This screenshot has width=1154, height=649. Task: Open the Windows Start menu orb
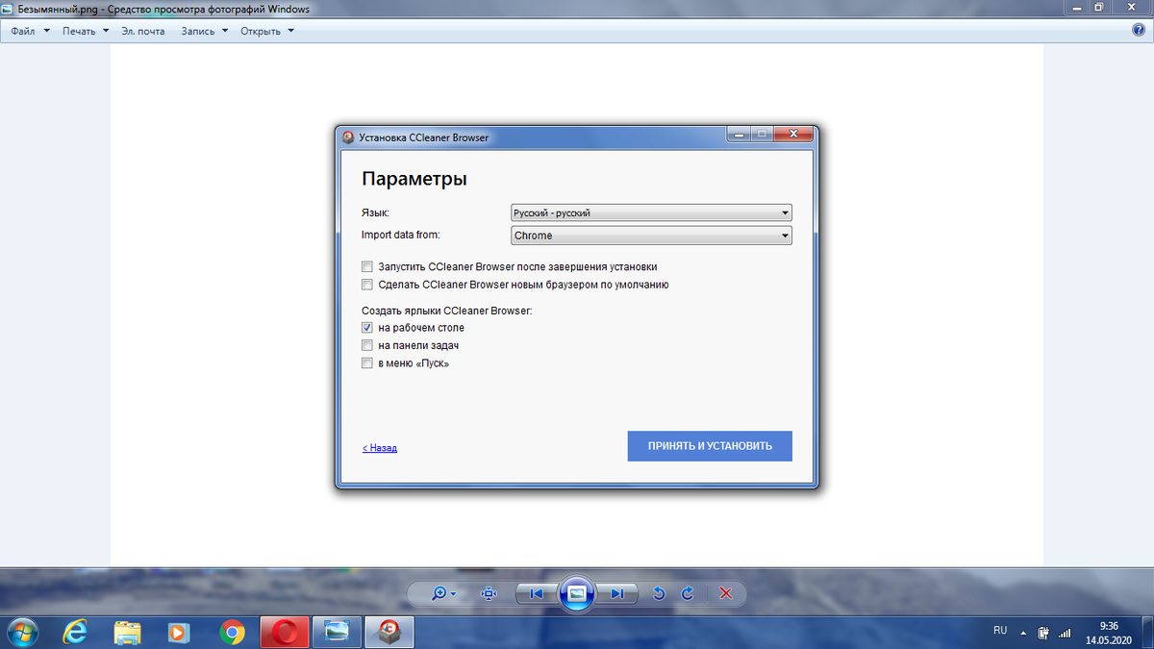tap(22, 632)
